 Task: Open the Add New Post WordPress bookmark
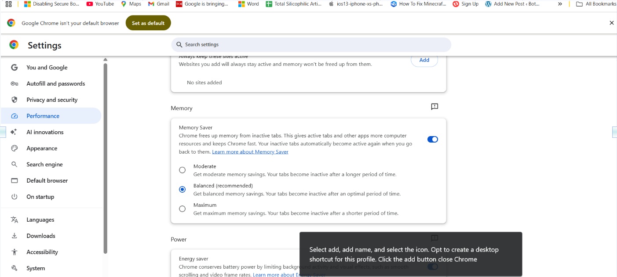tap(512, 4)
